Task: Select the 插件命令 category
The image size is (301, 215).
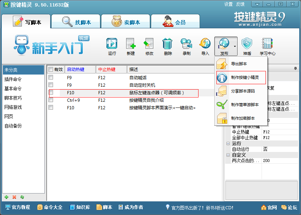Action: tap(23, 79)
